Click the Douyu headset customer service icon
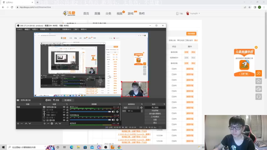 [x=258, y=97]
